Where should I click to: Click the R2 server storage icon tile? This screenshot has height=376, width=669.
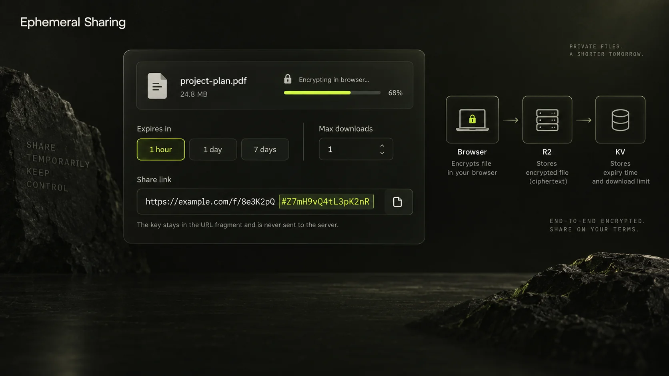coord(547,119)
